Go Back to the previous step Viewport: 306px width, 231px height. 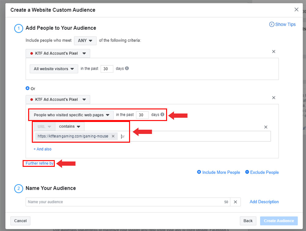248,221
